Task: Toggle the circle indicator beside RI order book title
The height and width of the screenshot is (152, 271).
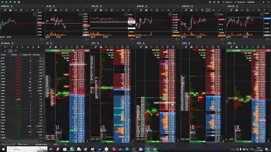Action: tap(51, 43)
